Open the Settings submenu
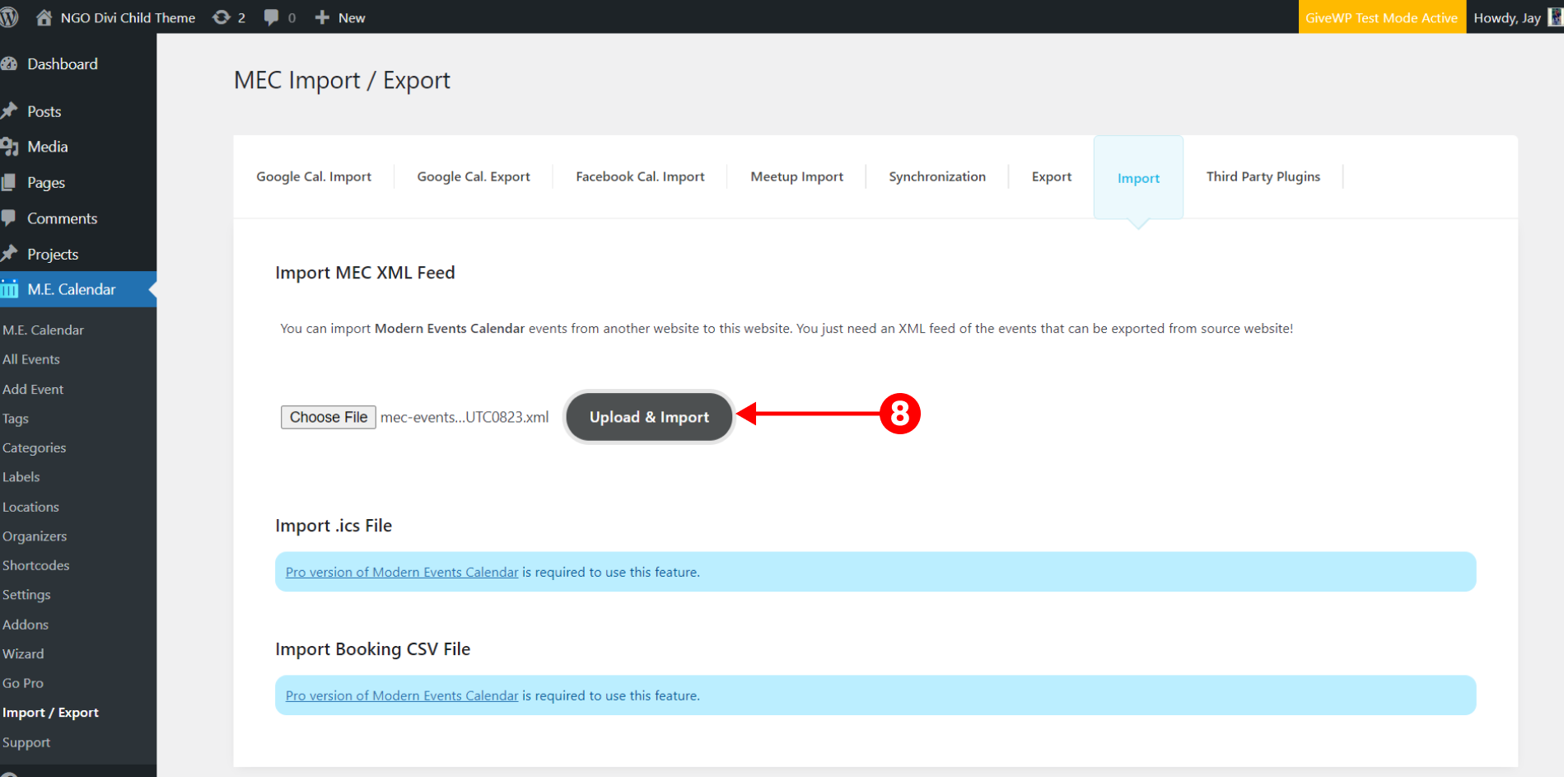Screen dimensions: 1564x777 click(26, 595)
